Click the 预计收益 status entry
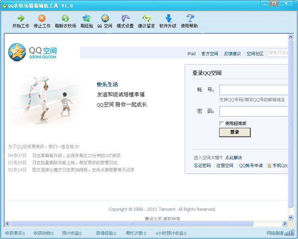Viewport: 298px width, 239px height. [x=72, y=233]
